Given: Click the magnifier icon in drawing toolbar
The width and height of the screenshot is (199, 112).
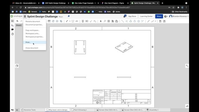Looking at the screenshot, I should click(x=105, y=21).
